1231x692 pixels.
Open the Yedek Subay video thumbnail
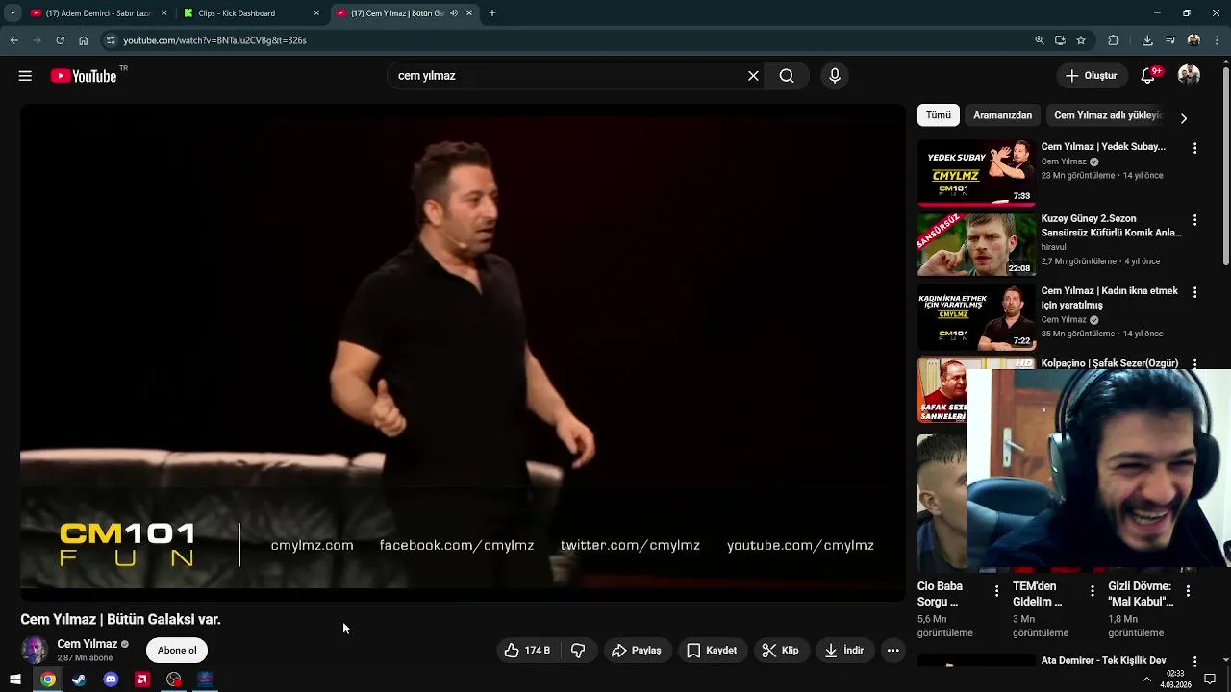[976, 173]
